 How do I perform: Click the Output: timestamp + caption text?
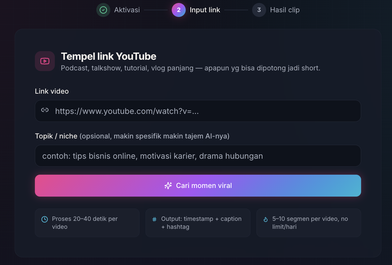201,223
